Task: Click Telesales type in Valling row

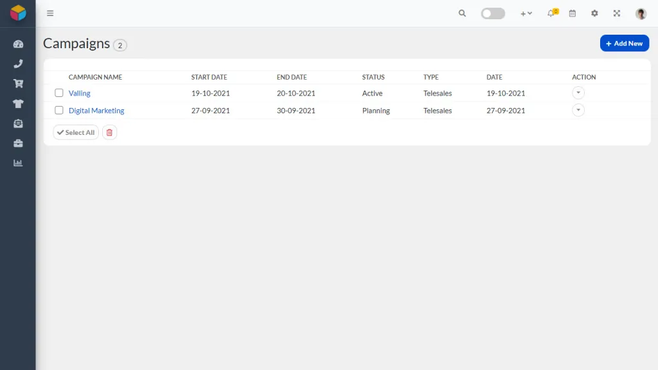Action: click(x=437, y=93)
